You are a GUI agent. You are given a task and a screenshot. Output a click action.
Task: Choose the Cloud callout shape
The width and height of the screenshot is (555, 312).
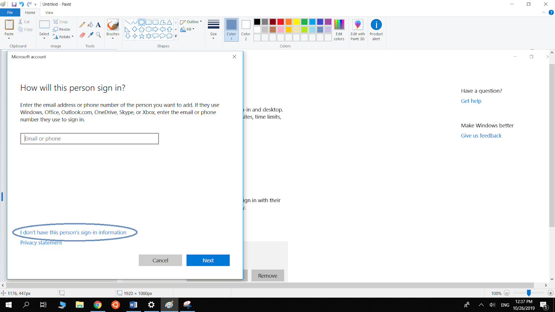[x=169, y=36]
